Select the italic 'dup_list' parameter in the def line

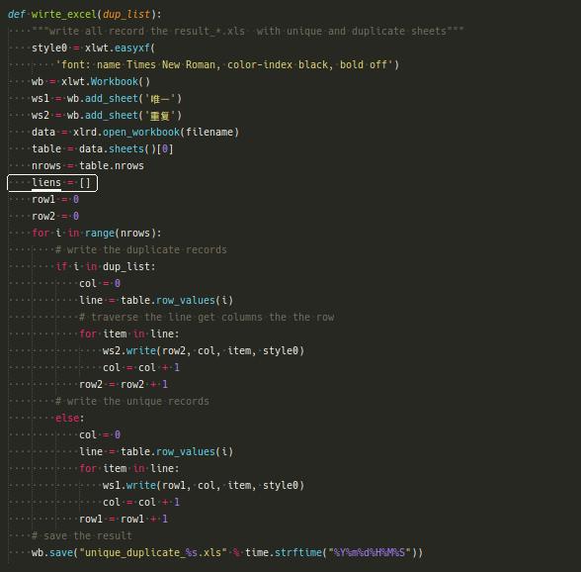click(126, 14)
